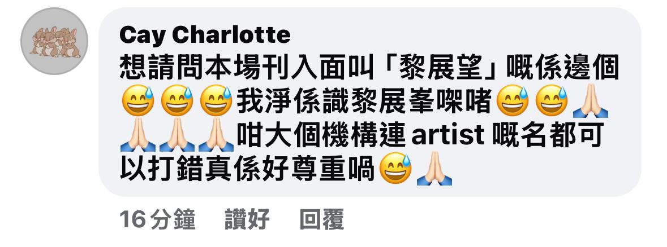Open Cay Charlotte's rabbit profile picture
Screen dimensions: 667x247
tap(54, 41)
